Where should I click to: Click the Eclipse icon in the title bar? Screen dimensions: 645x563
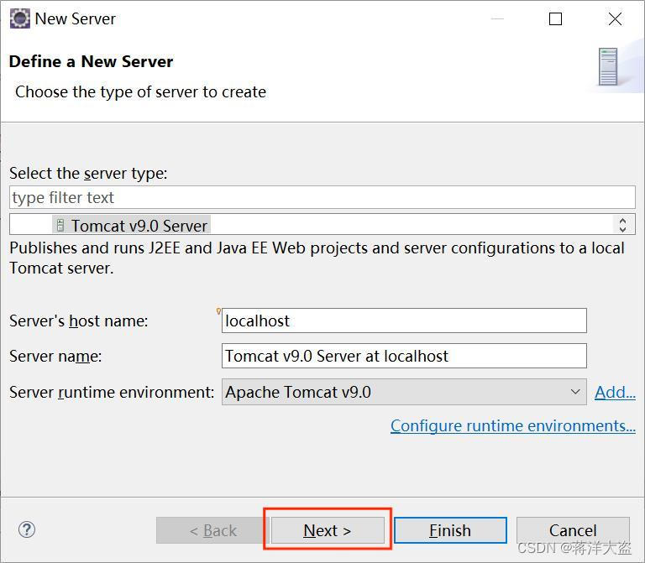click(19, 18)
